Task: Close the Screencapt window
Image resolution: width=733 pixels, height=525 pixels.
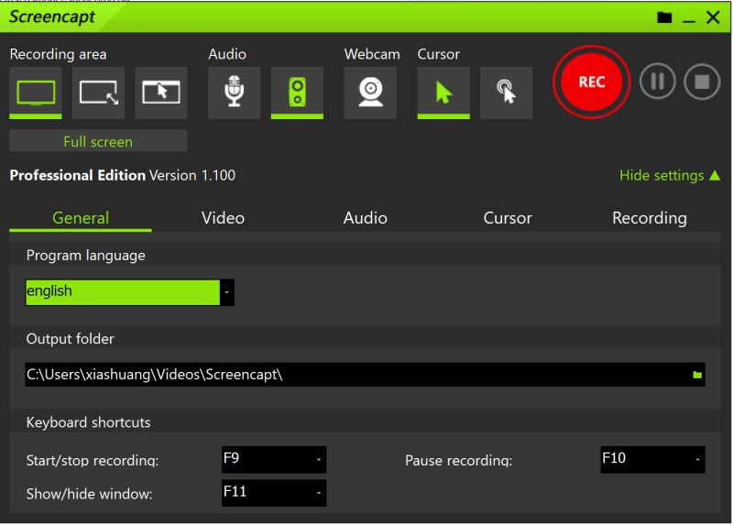Action: click(x=713, y=17)
